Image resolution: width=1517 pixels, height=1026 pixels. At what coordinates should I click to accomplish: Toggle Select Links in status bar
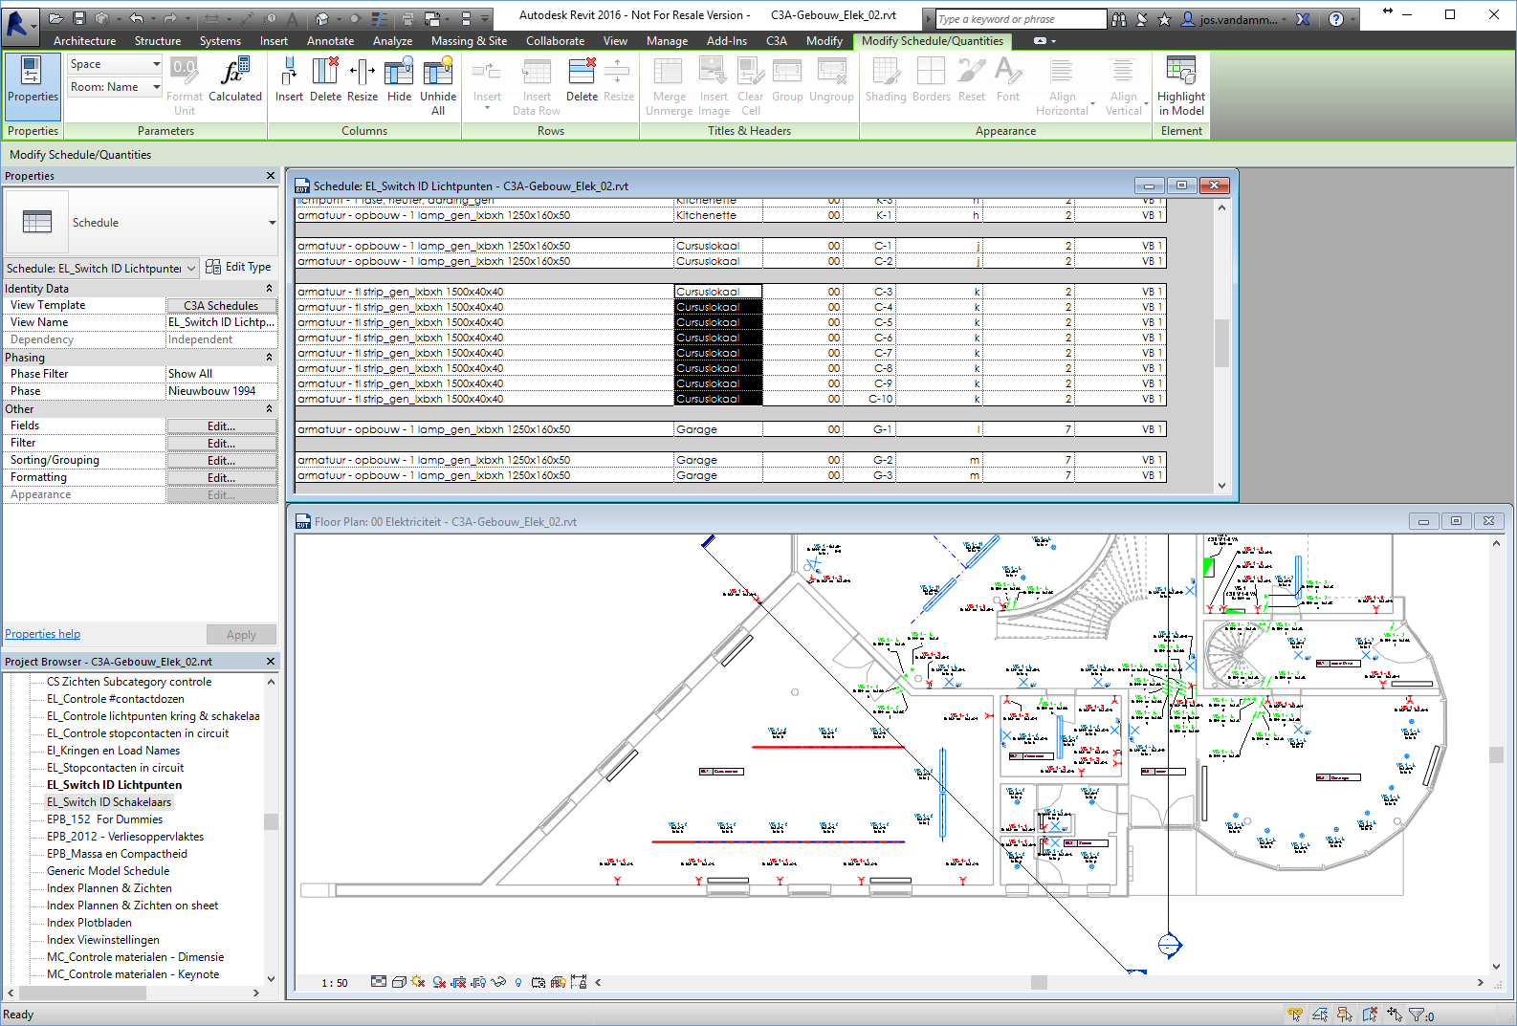(1295, 1015)
